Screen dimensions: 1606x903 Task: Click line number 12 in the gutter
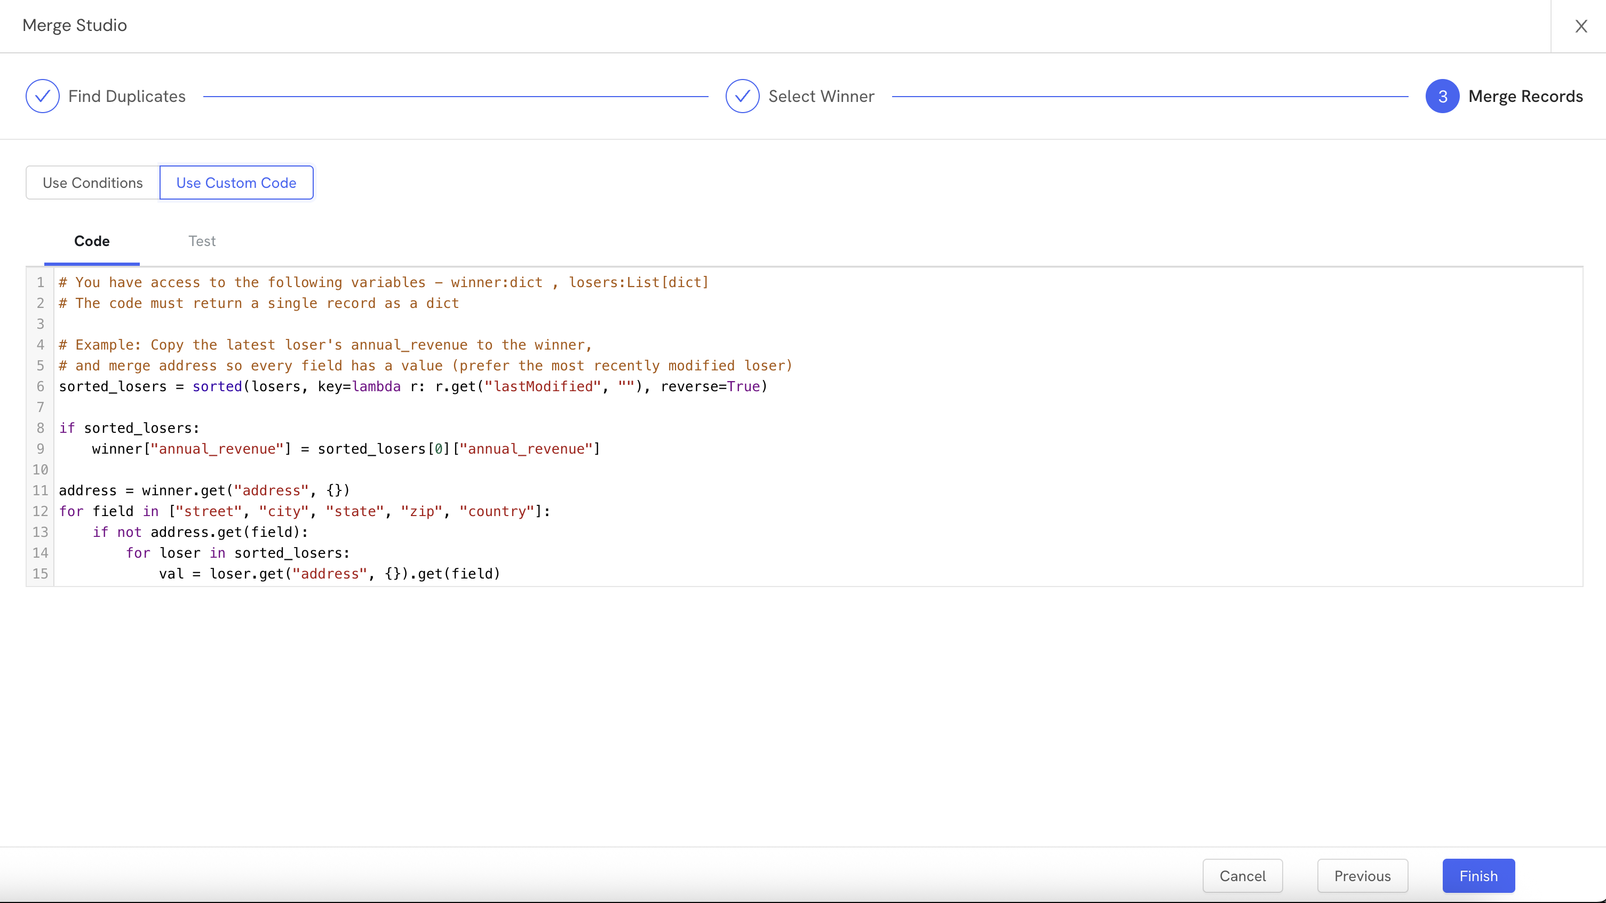click(x=40, y=511)
